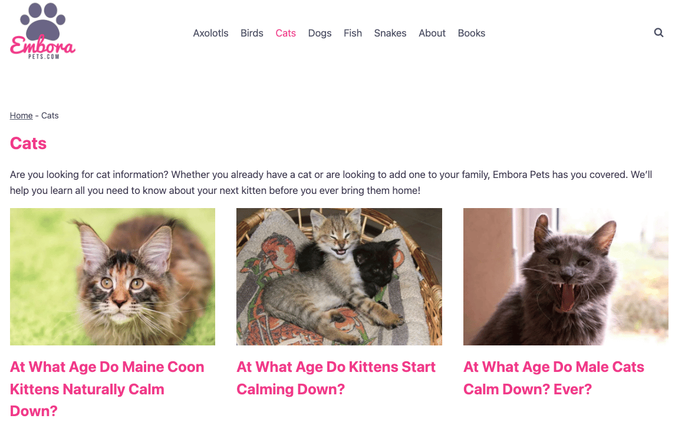This screenshot has width=675, height=435.
Task: Select the Cats navigation menu item
Action: [285, 33]
